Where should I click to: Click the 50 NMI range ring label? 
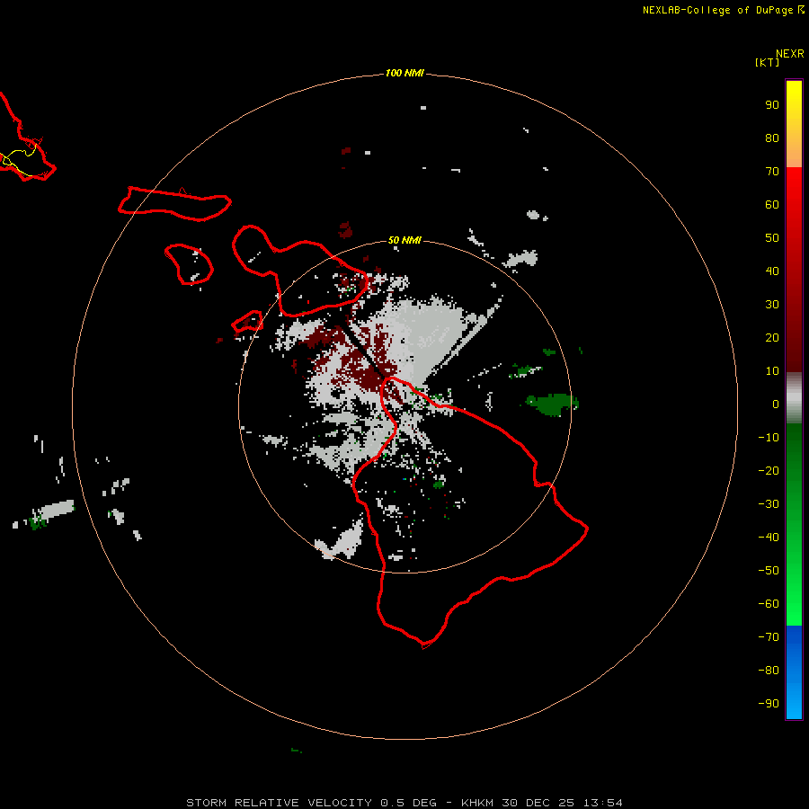pyautogui.click(x=404, y=240)
